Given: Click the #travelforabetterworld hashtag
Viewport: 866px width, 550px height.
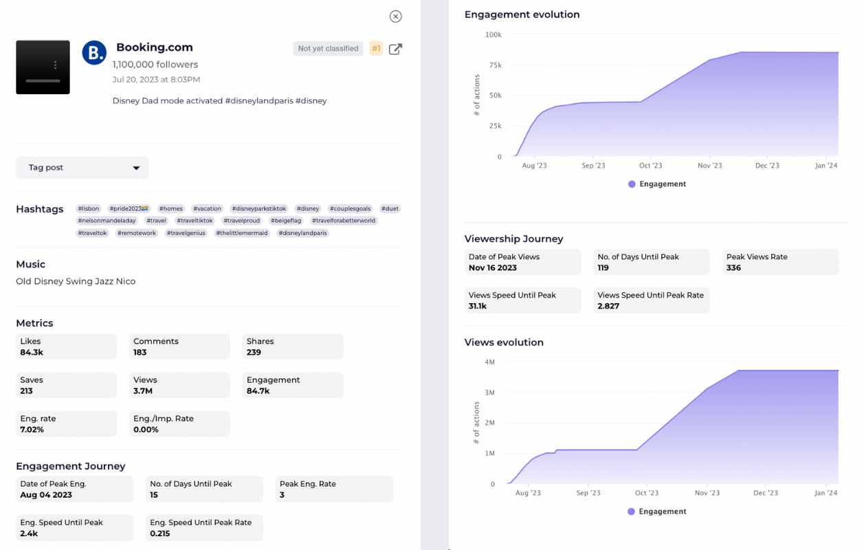Looking at the screenshot, I should (x=344, y=221).
